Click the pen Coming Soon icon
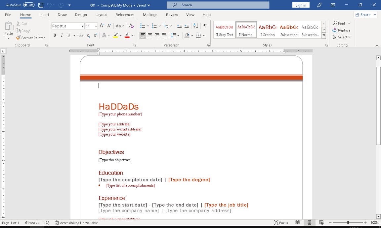 319,5
